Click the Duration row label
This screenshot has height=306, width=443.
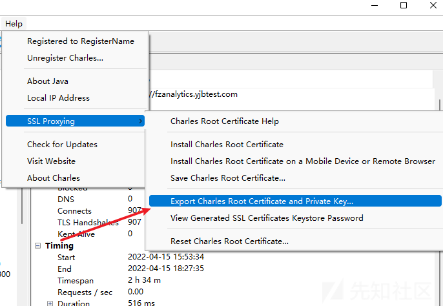tap(74, 303)
